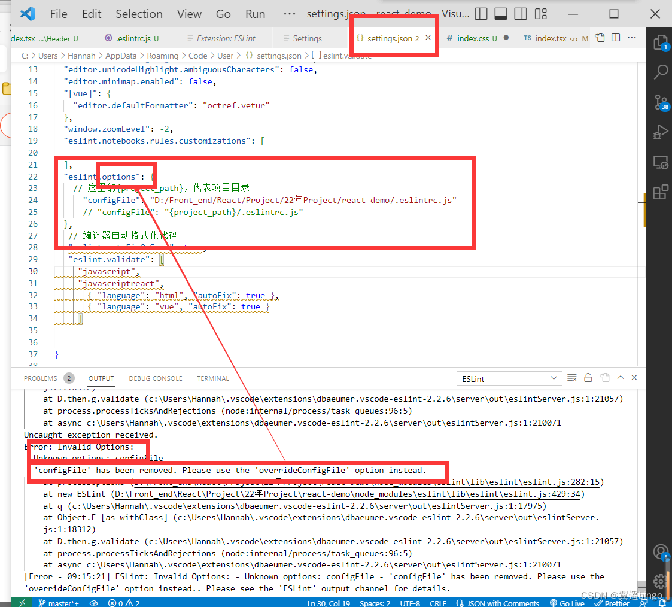
Task: Open Customize Layout icon in title bar
Action: [541, 14]
